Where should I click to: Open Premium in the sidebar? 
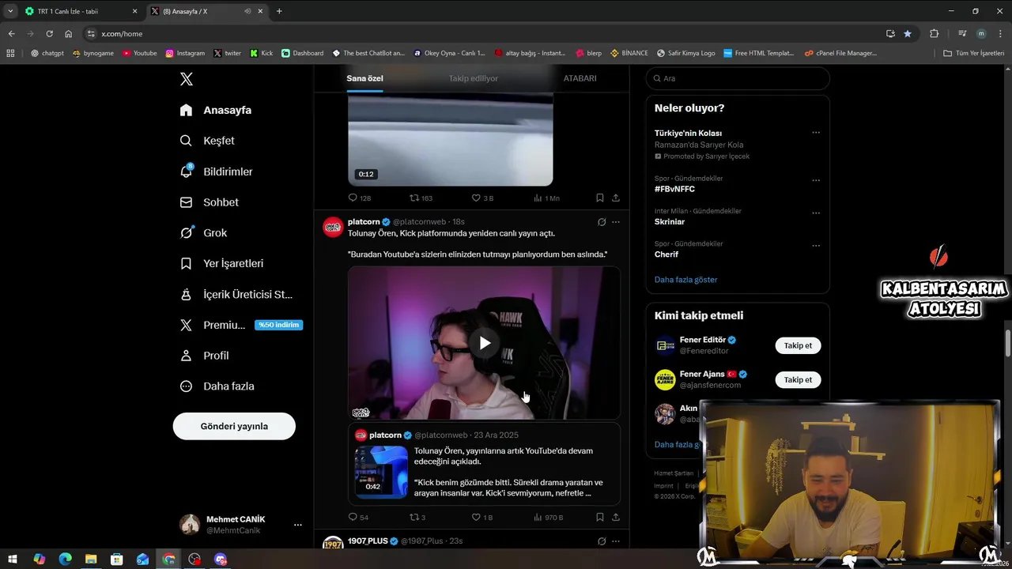pyautogui.click(x=240, y=325)
